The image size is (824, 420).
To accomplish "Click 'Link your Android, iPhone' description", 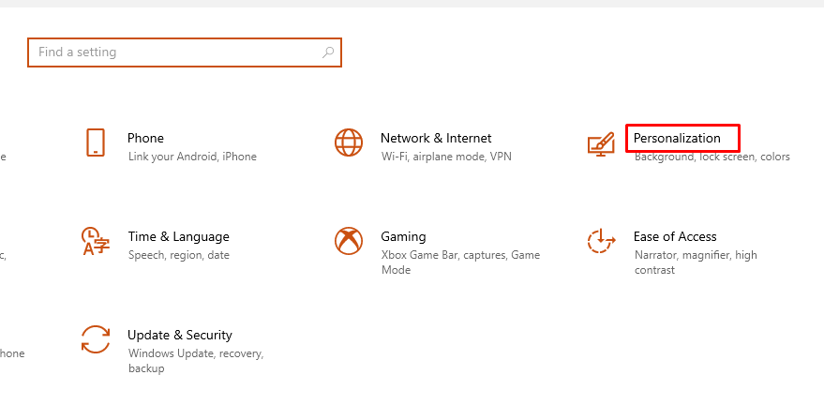I will [192, 157].
